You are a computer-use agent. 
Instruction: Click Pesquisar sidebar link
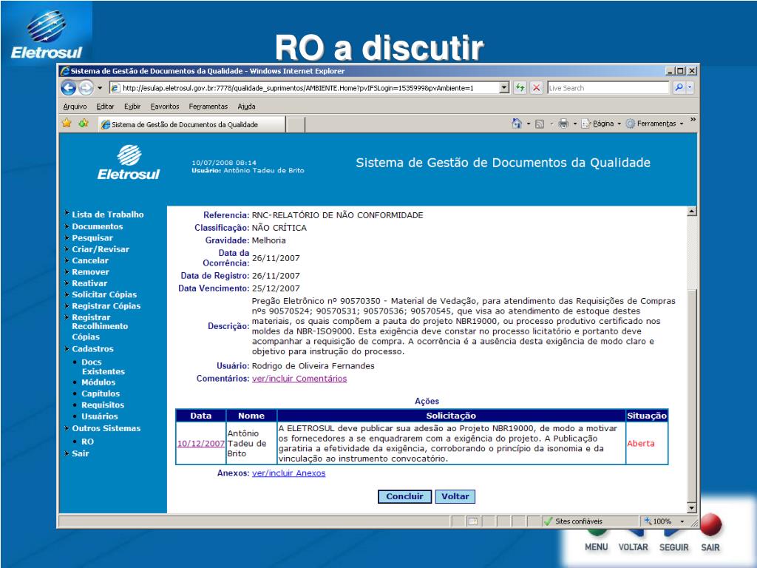(92, 238)
